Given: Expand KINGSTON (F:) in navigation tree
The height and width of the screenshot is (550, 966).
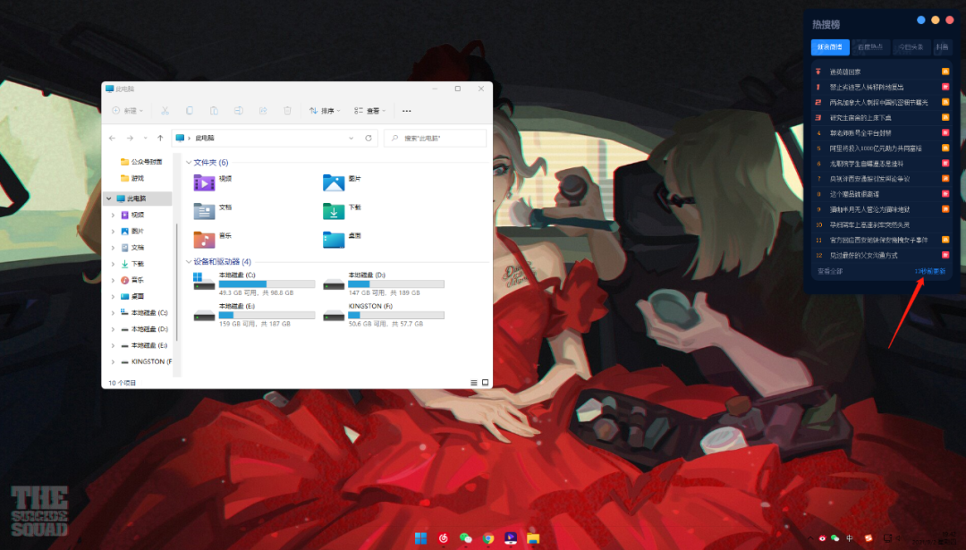Looking at the screenshot, I should coord(113,361).
